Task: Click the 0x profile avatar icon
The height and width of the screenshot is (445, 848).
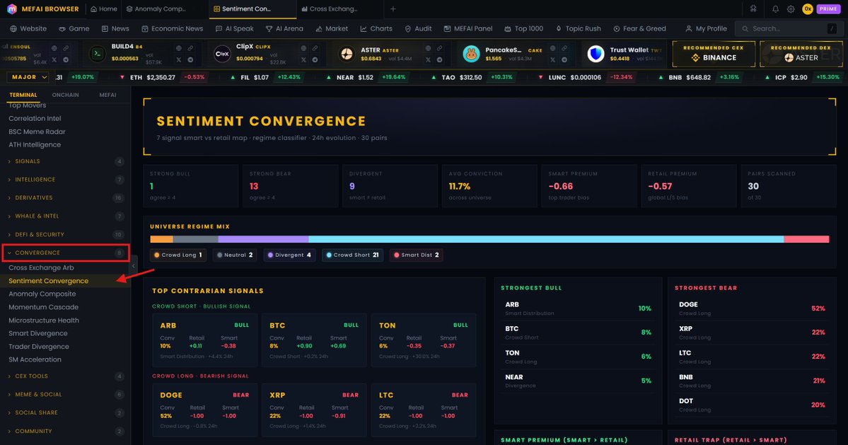Action: click(x=808, y=8)
